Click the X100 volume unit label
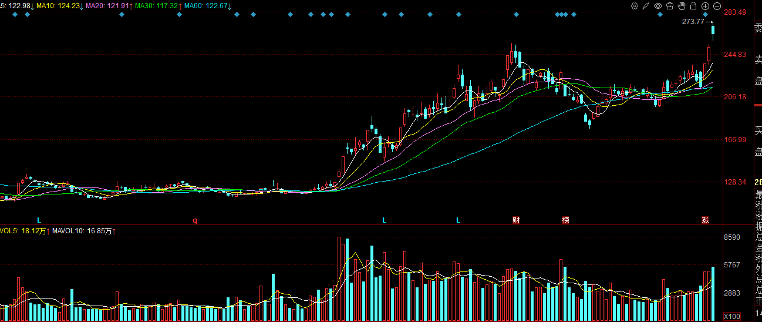The width and height of the screenshot is (762, 322). click(x=731, y=317)
